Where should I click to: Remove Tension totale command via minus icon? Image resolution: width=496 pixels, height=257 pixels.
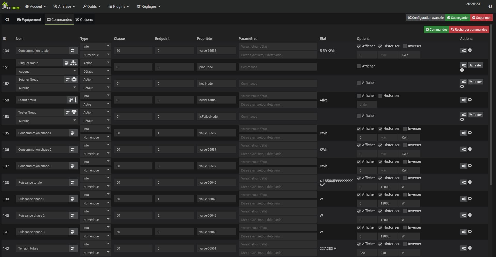pos(470,248)
